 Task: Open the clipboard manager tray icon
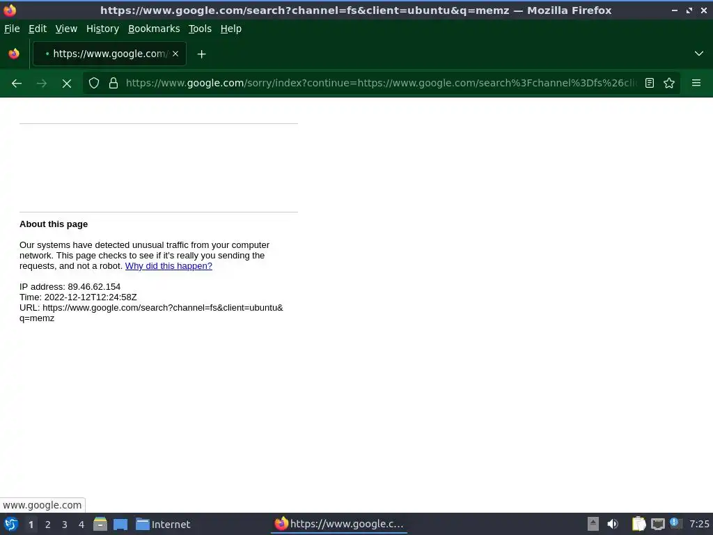[639, 524]
